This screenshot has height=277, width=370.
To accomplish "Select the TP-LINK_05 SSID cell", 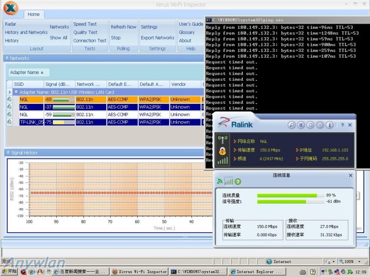I will 31,122.
